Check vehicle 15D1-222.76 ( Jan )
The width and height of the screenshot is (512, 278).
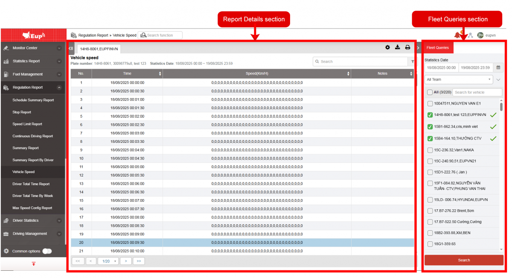tap(430, 172)
